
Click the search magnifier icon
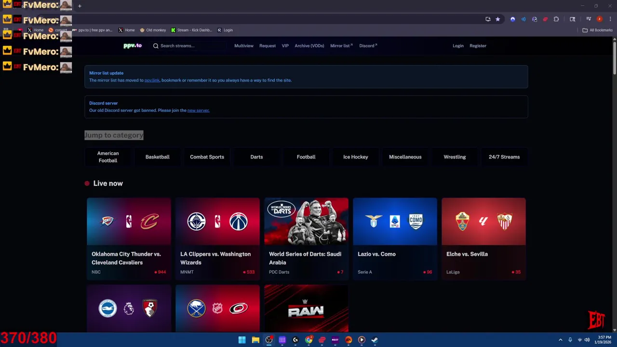click(x=156, y=46)
